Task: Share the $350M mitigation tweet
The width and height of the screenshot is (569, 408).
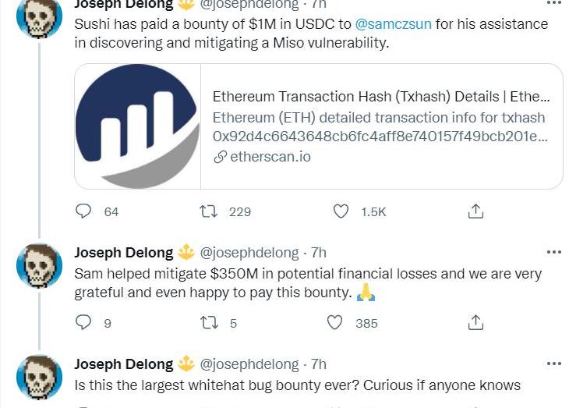Action: (x=475, y=323)
